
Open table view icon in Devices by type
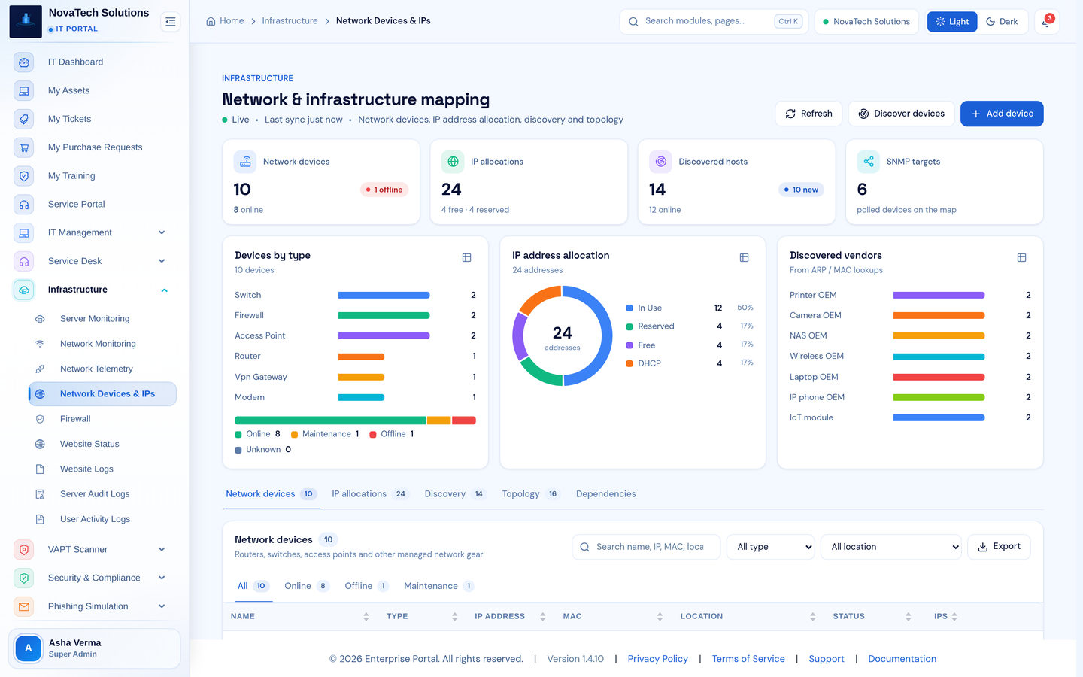466,257
